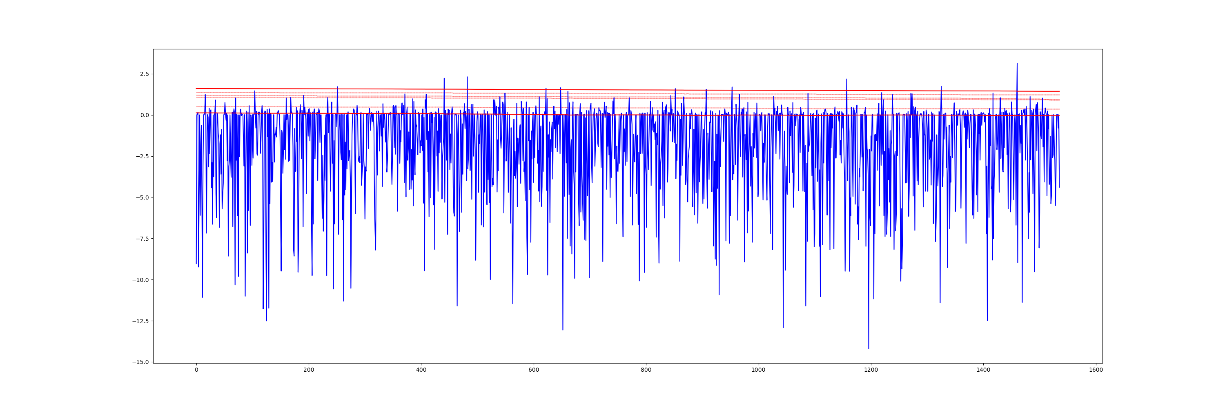Click the x-axis tick label 1400

pyautogui.click(x=983, y=370)
